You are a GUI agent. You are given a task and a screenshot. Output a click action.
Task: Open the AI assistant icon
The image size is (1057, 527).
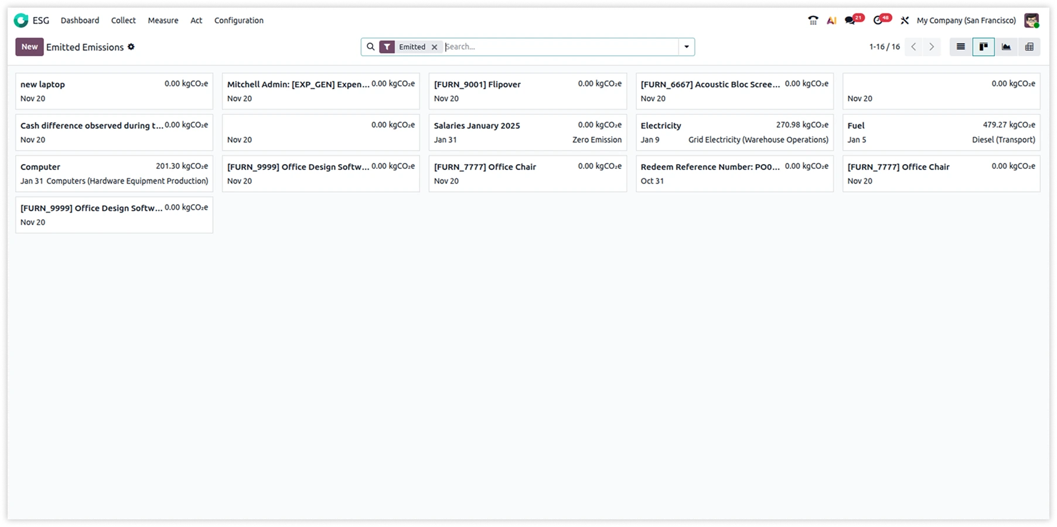831,21
